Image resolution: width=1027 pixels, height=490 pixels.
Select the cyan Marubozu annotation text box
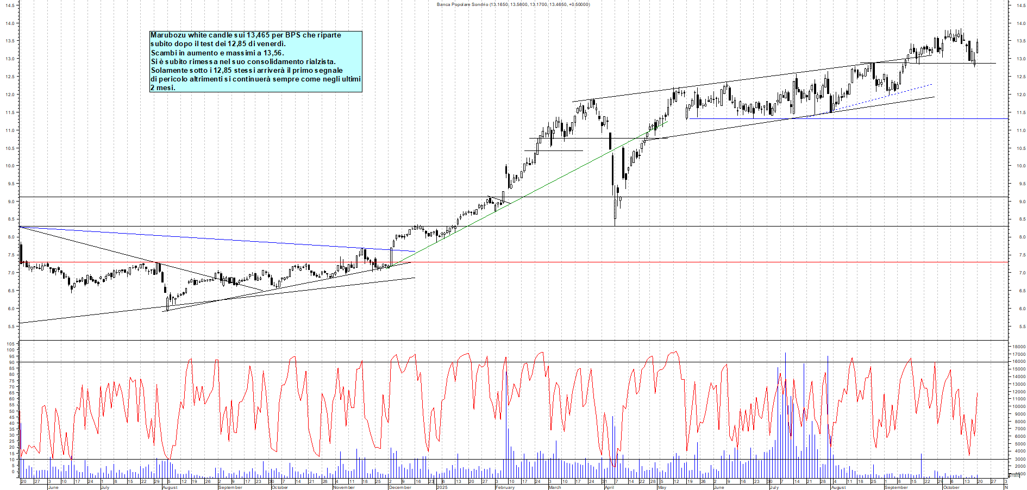point(255,61)
